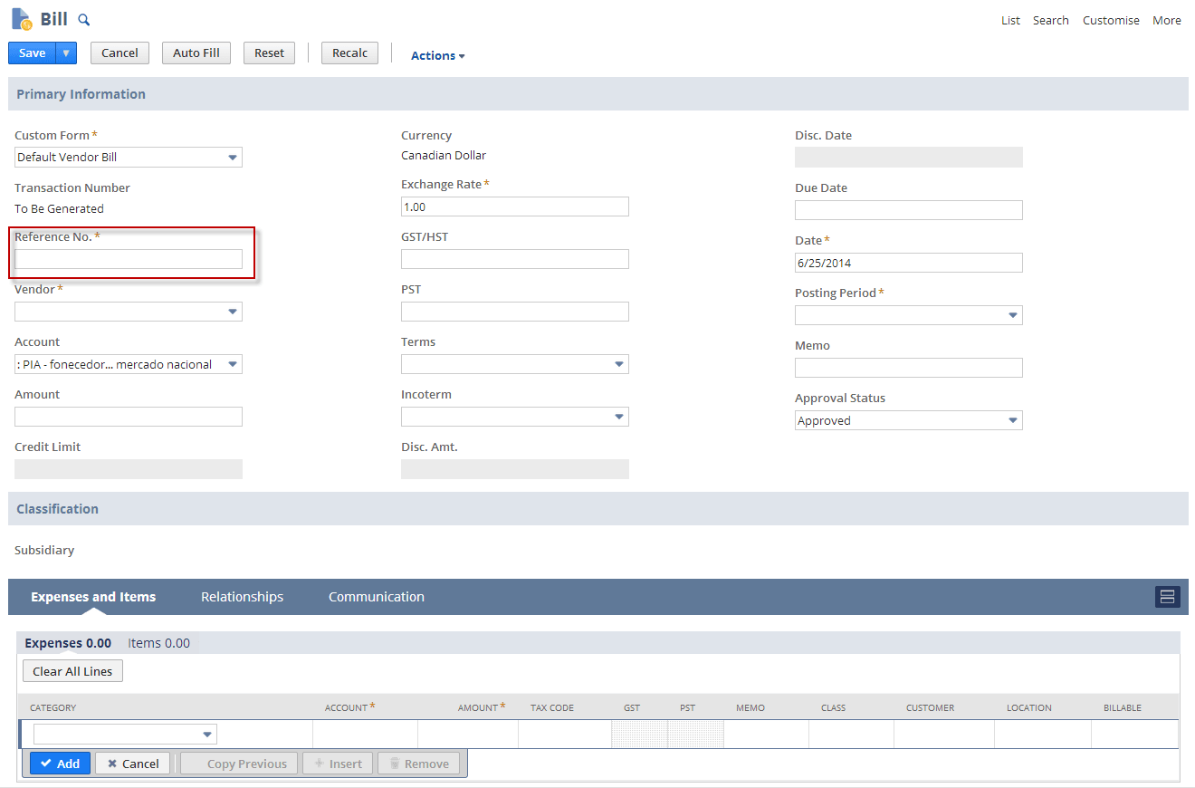1195x788 pixels.
Task: Click the Class cell in expense line
Action: pos(851,735)
